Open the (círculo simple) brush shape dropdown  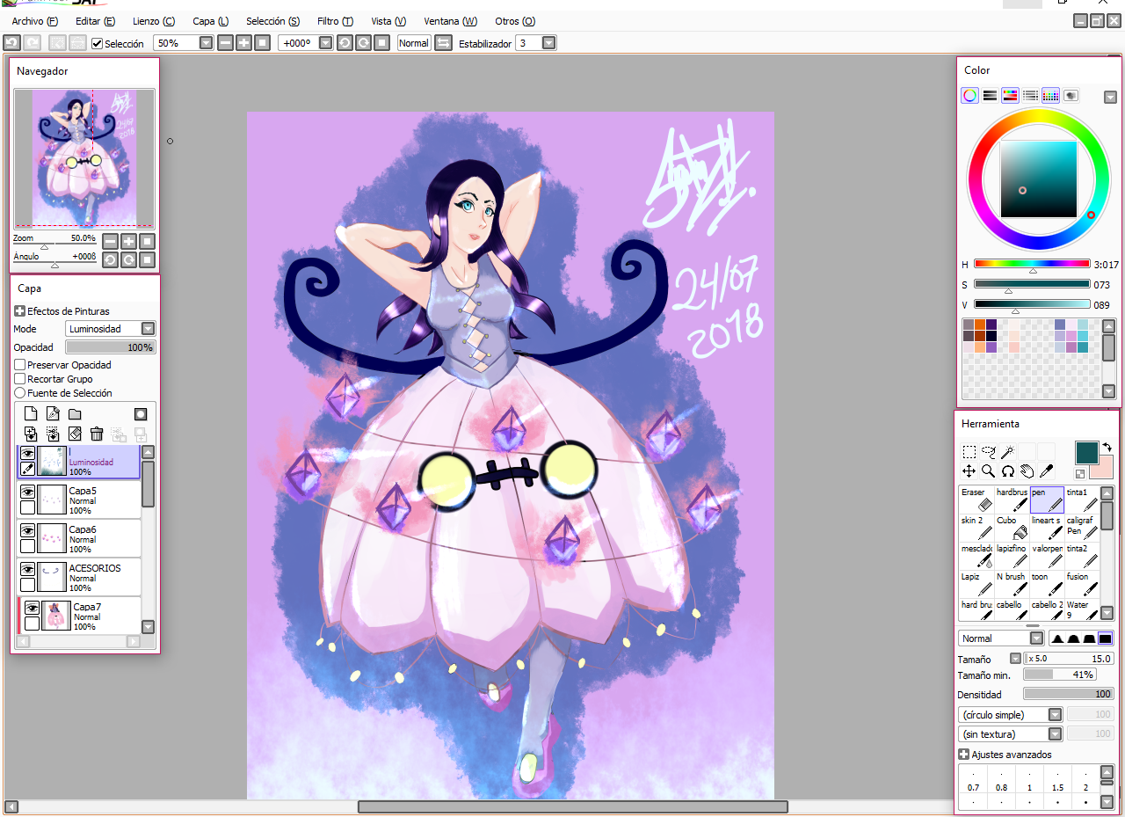tap(1055, 715)
